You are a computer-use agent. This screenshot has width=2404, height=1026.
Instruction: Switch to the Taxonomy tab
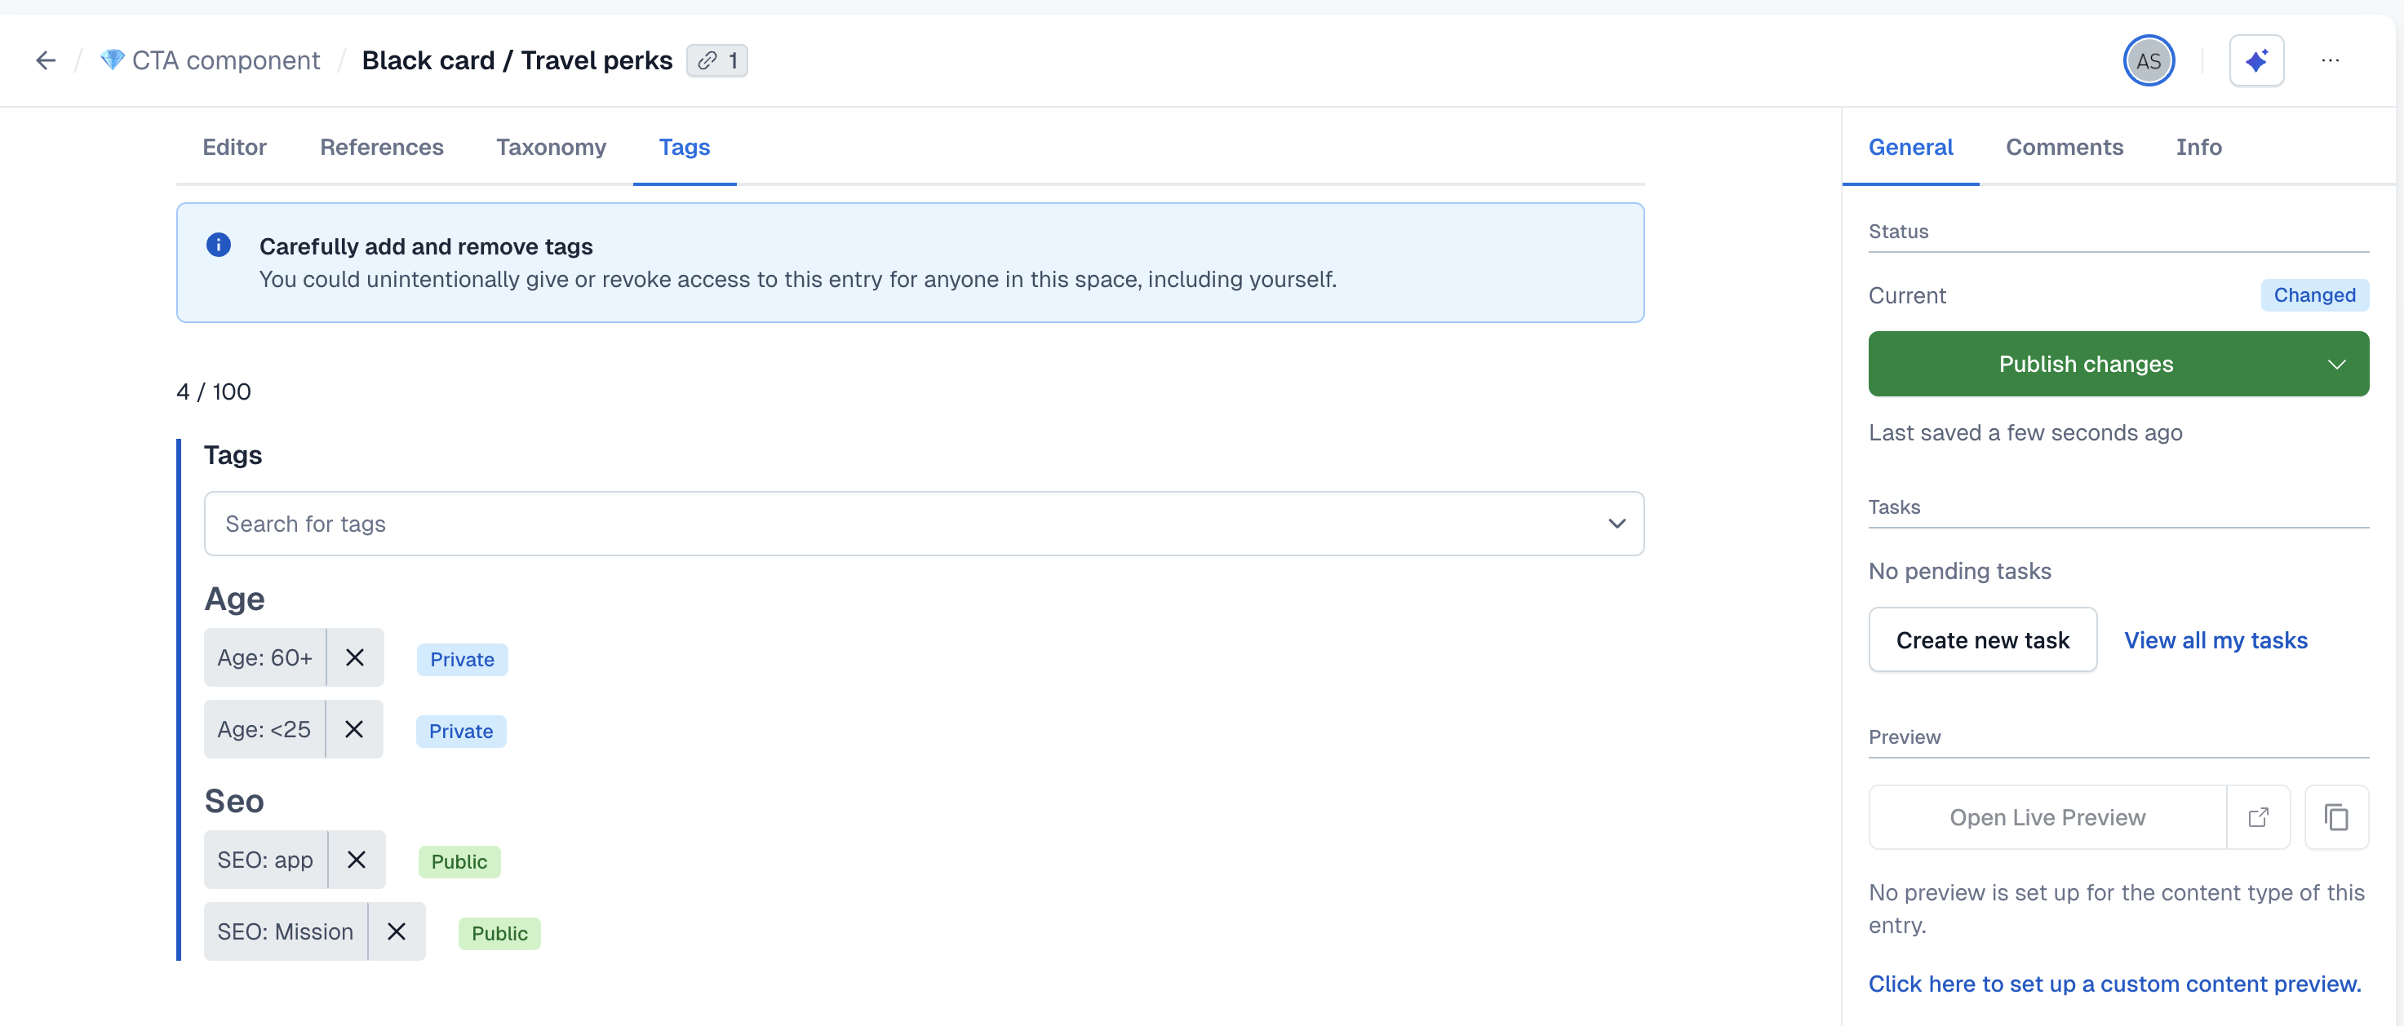coord(551,148)
